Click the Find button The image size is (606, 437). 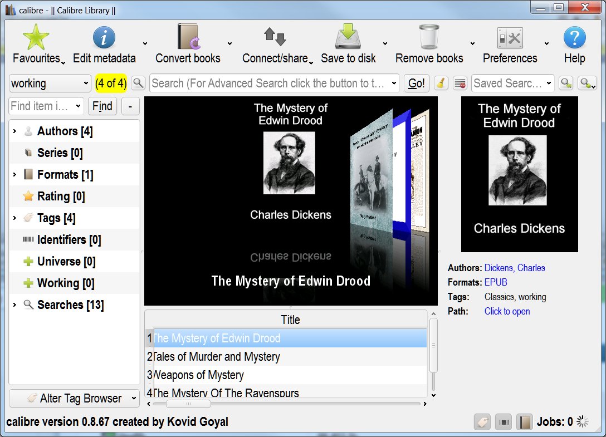(102, 106)
